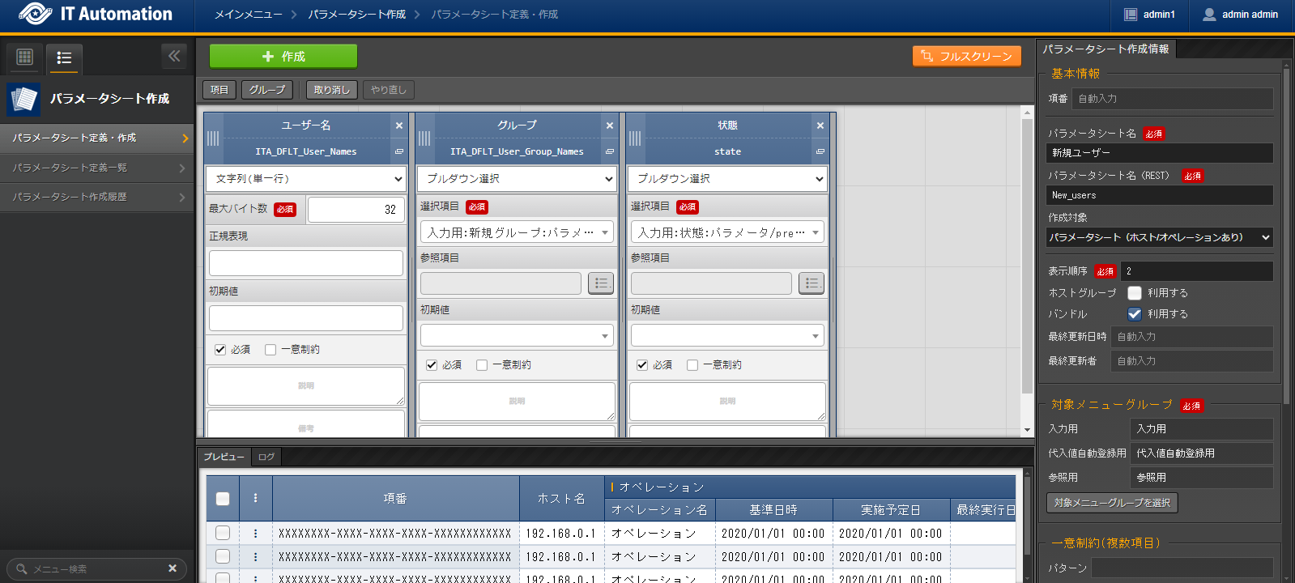Click the list view icon in sidebar
Screen dimensions: 1295x583
[x=64, y=57]
